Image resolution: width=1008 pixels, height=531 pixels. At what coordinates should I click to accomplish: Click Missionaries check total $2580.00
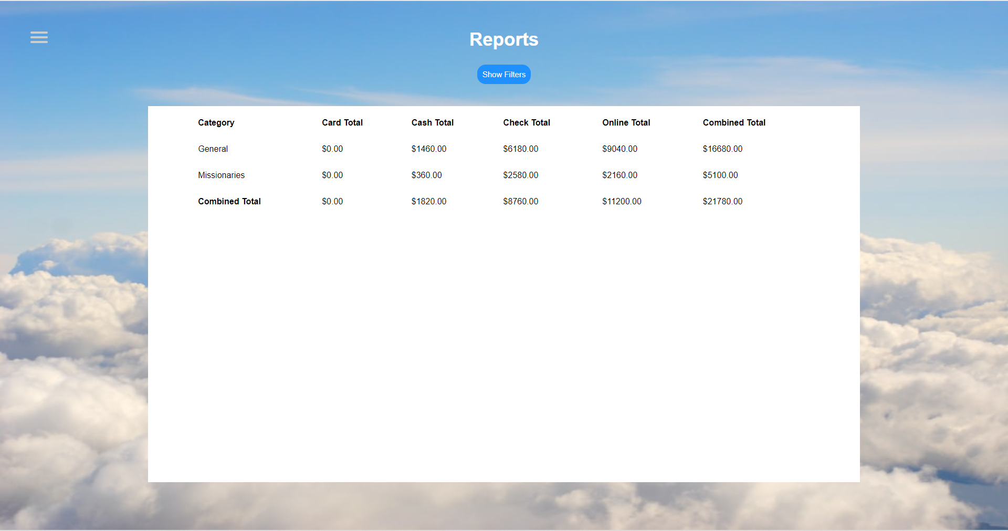click(x=520, y=175)
